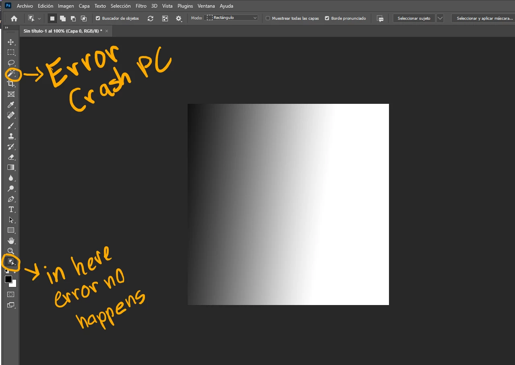Select the Path Selection tool

pos(11,220)
